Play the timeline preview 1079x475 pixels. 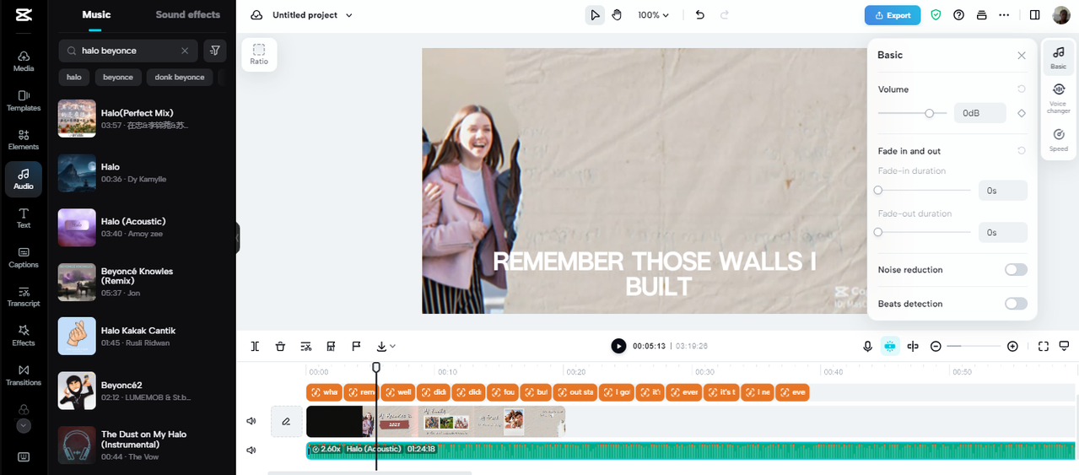(618, 346)
